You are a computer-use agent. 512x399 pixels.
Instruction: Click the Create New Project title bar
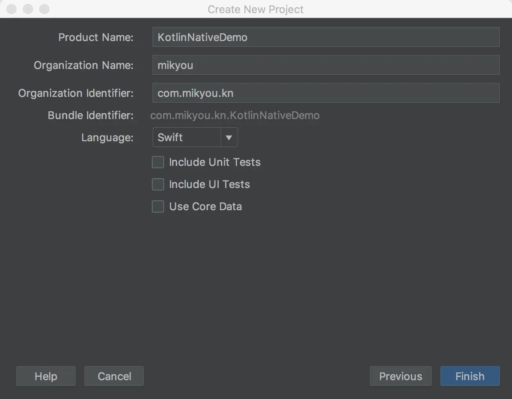256,9
